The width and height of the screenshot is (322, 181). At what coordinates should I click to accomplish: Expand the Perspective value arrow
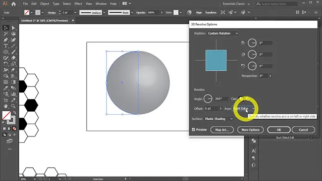pyautogui.click(x=270, y=76)
